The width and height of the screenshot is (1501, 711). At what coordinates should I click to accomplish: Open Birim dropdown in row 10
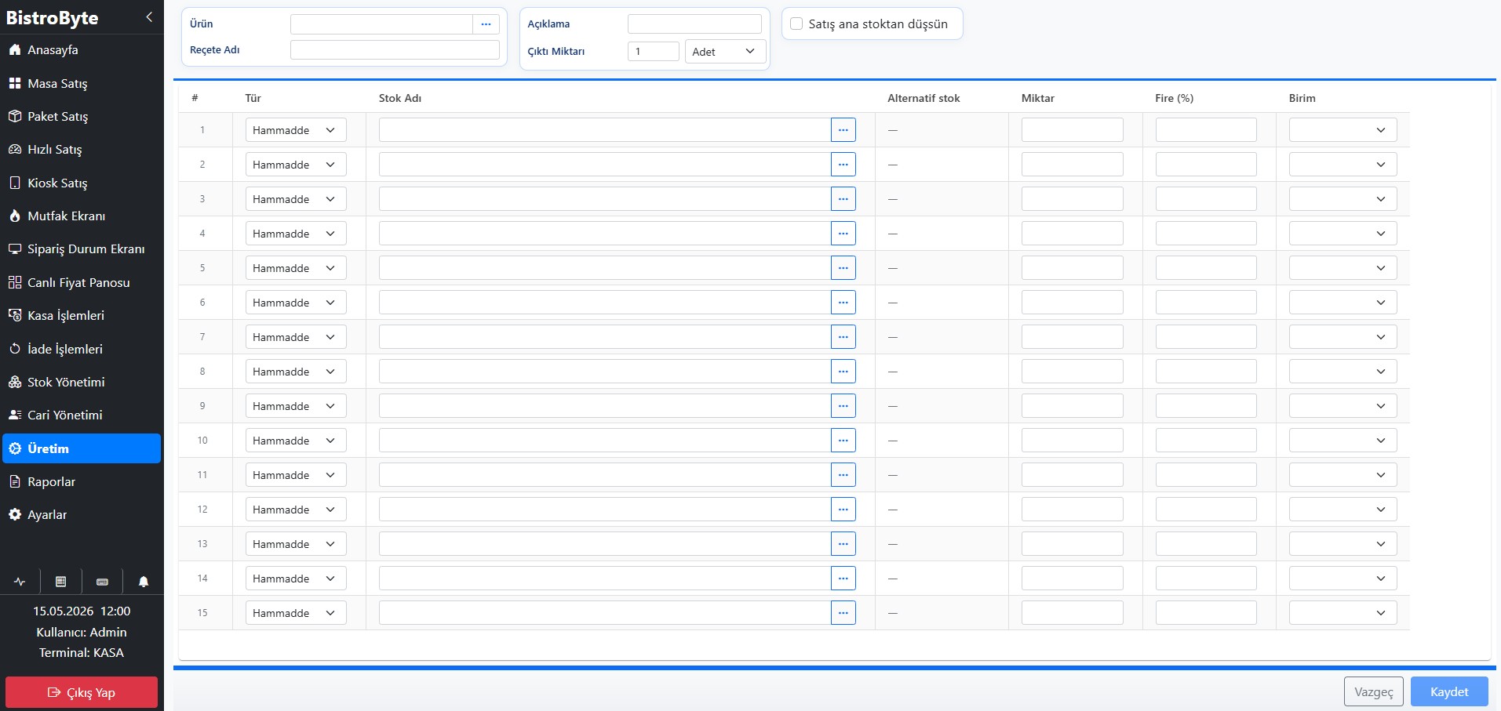pos(1343,441)
